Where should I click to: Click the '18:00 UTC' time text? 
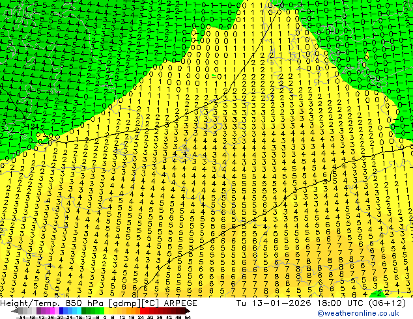tap(341, 303)
